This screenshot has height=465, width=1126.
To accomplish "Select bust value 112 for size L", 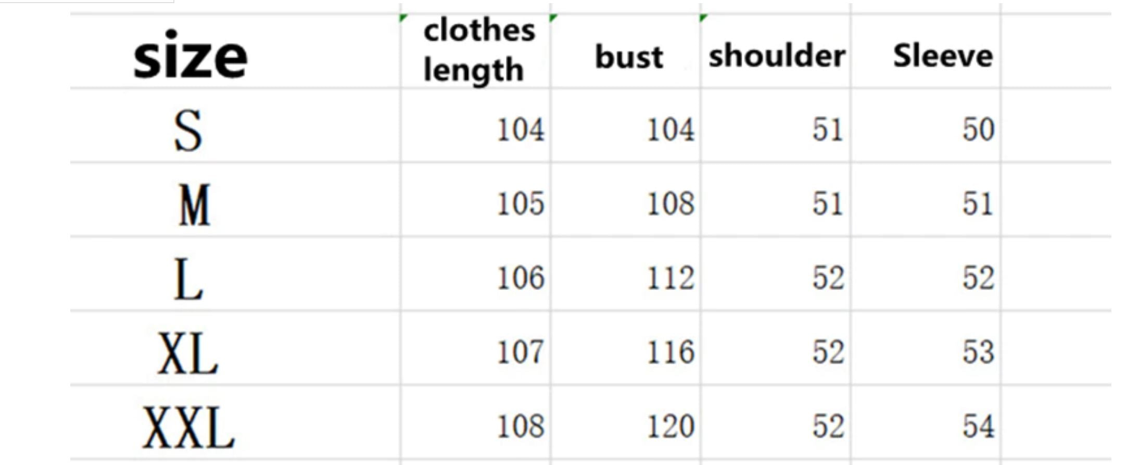I will (670, 278).
